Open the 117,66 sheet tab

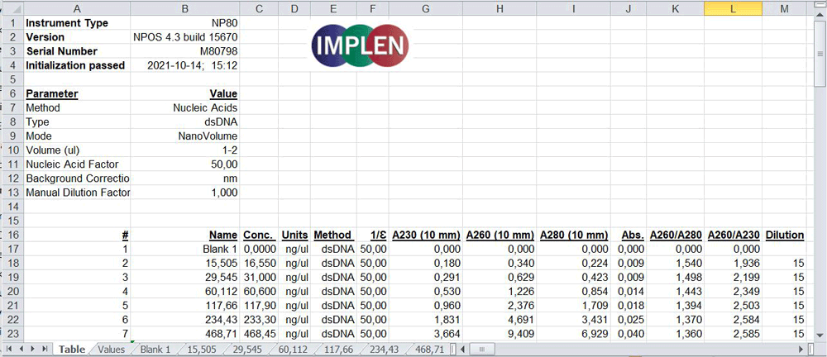tap(340, 350)
